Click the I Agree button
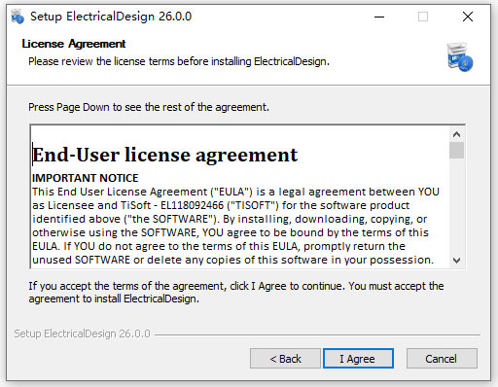Viewport: 498px width, 387px height. pos(358,359)
